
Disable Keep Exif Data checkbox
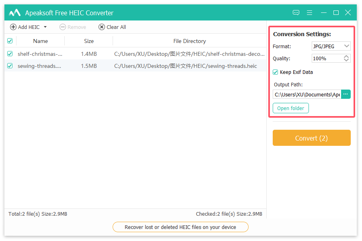point(276,72)
